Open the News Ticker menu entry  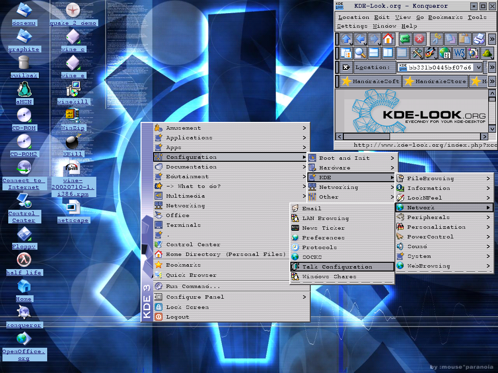pyautogui.click(x=342, y=228)
